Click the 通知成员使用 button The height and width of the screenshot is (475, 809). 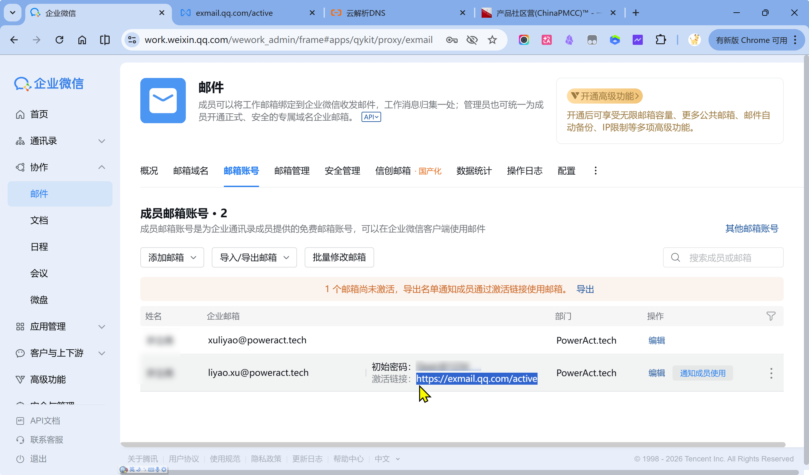[703, 373]
